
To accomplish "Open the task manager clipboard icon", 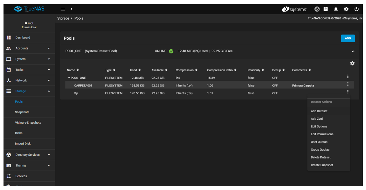I will coord(326,9).
